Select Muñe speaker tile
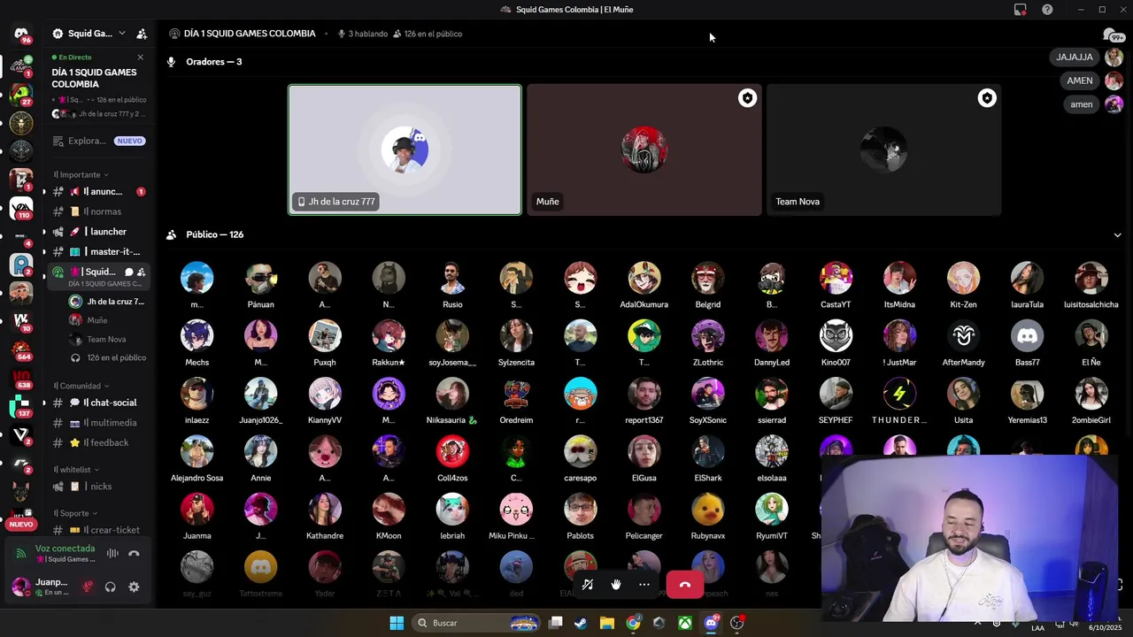1133x637 pixels. [x=644, y=150]
